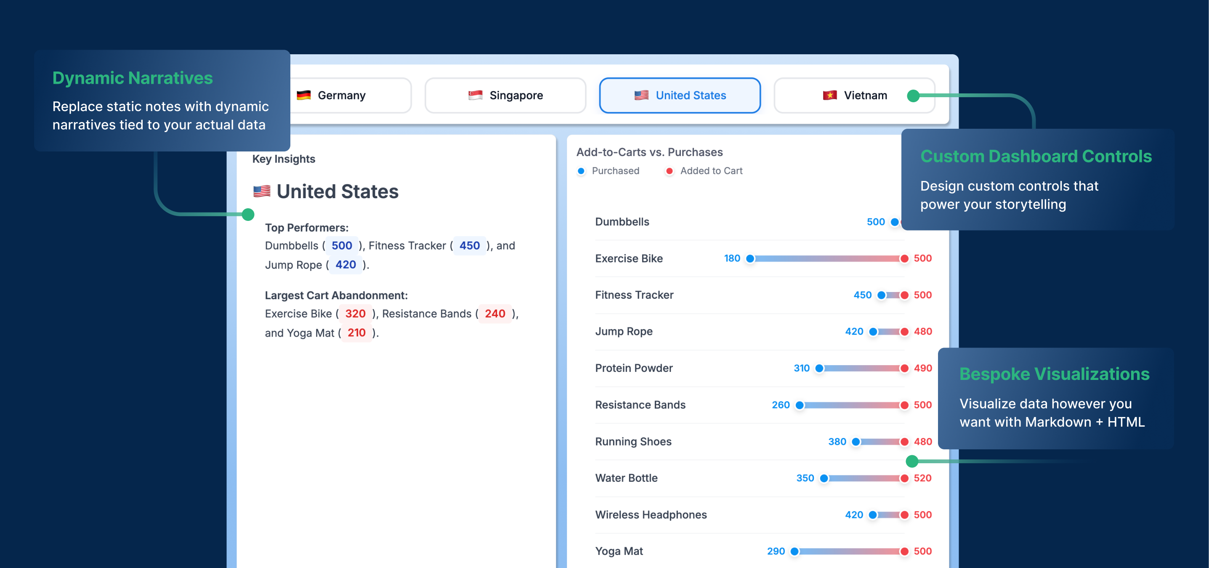The height and width of the screenshot is (568, 1209).
Task: Click the Vietnam flag icon
Action: 830,95
